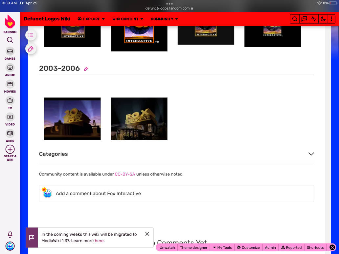Open the Wikis section icon
Image resolution: width=339 pixels, height=254 pixels.
(x=10, y=134)
